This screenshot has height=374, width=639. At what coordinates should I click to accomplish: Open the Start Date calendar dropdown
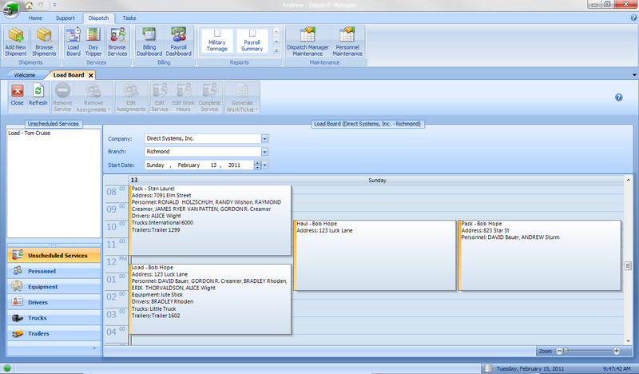click(265, 165)
